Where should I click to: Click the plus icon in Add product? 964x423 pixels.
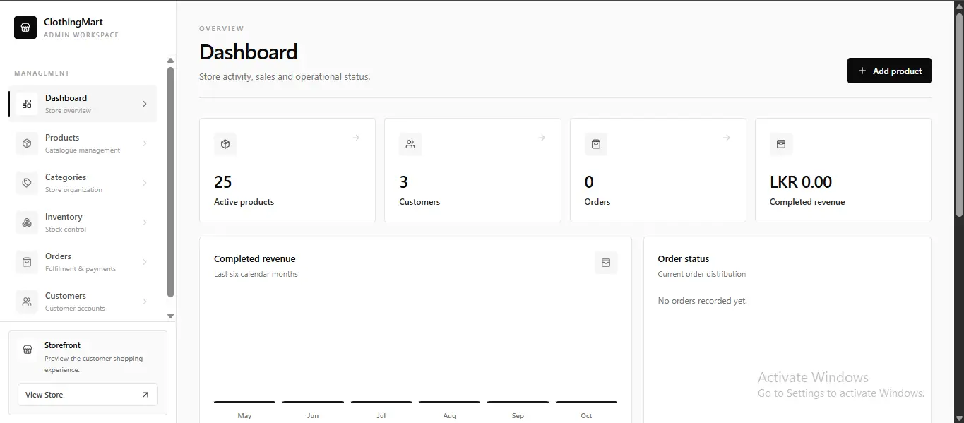click(x=862, y=71)
